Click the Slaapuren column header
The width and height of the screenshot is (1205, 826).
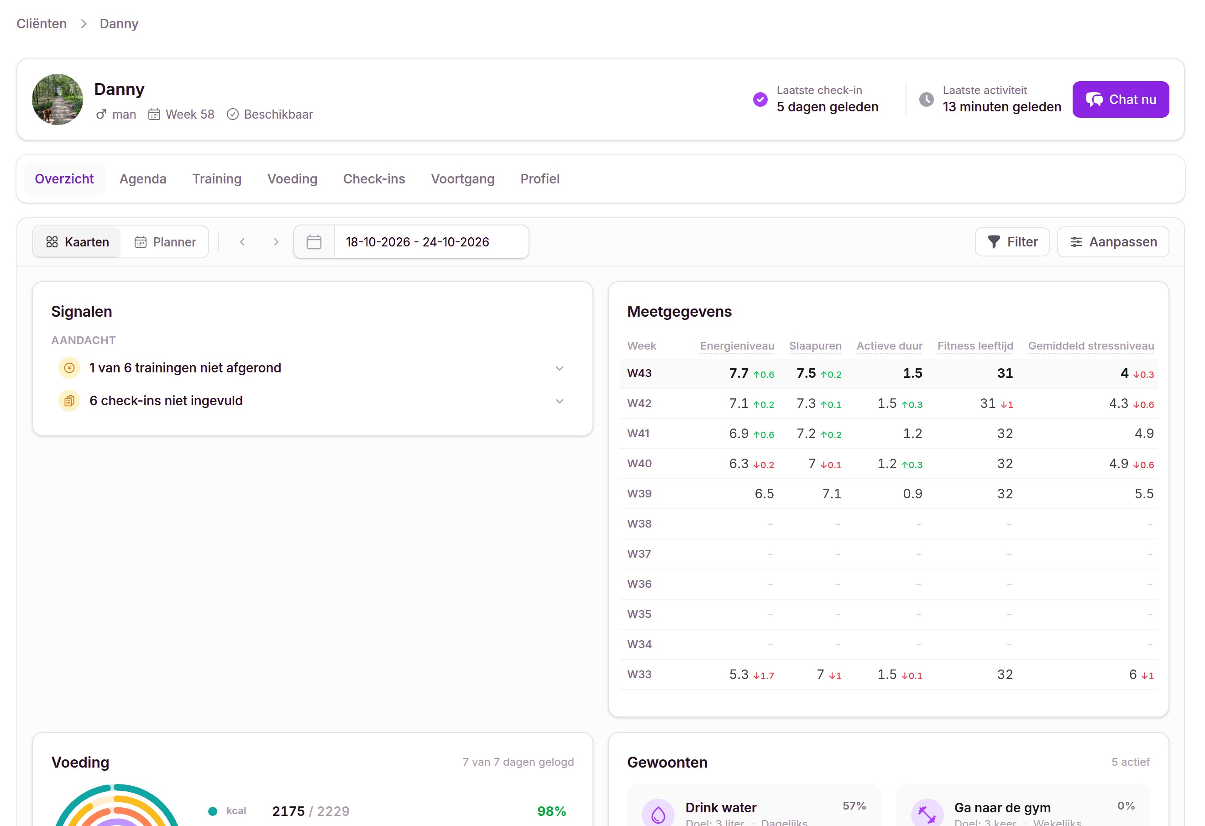[x=815, y=346]
